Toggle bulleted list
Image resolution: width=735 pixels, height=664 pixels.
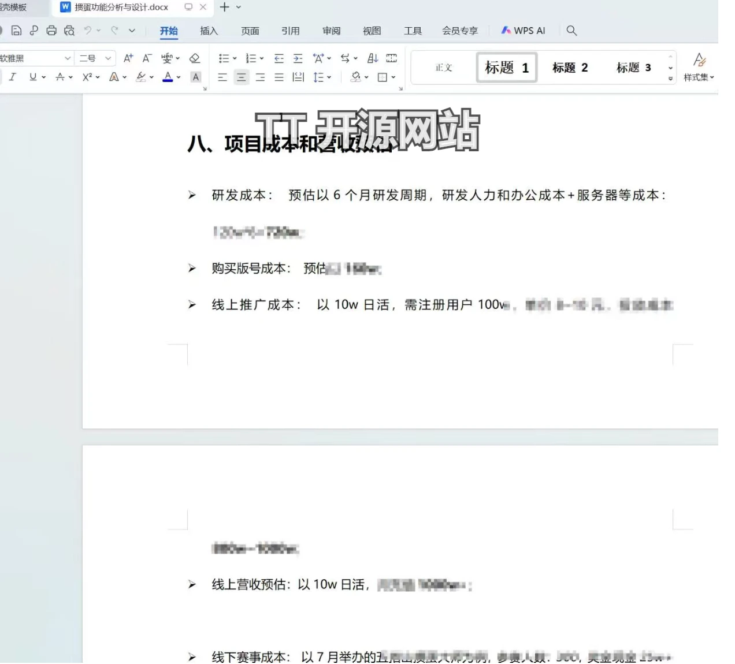(224, 58)
